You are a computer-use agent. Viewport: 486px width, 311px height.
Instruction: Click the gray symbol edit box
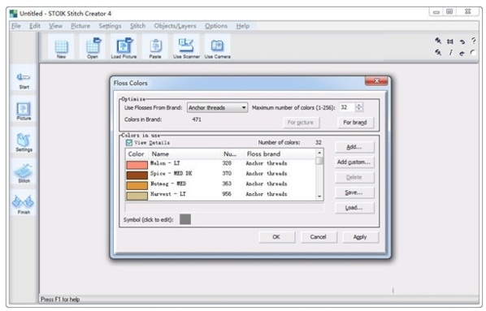(x=185, y=219)
